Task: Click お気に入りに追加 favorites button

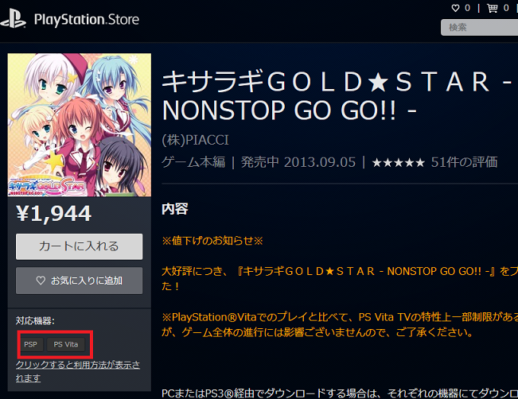Action: pos(80,281)
